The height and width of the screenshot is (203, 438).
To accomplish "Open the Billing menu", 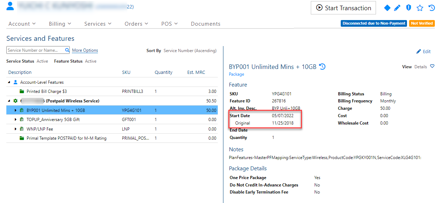I will pyautogui.click(x=60, y=24).
